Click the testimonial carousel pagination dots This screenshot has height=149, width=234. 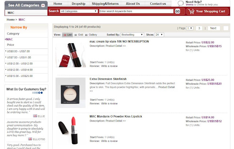point(37,93)
